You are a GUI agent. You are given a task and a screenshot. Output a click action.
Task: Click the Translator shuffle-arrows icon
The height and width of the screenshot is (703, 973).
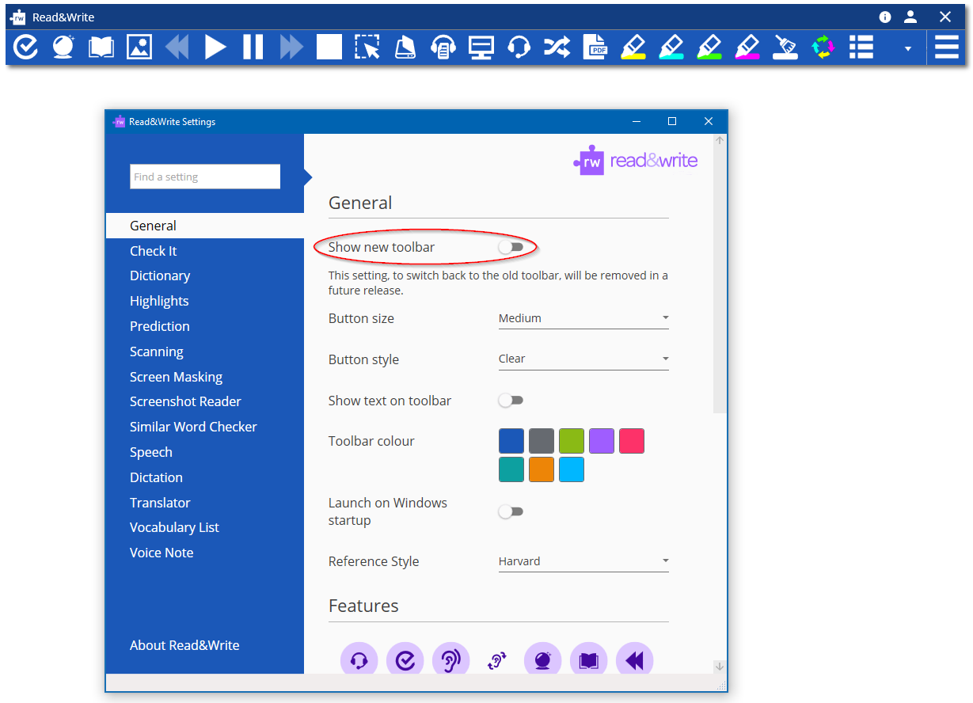click(x=557, y=47)
